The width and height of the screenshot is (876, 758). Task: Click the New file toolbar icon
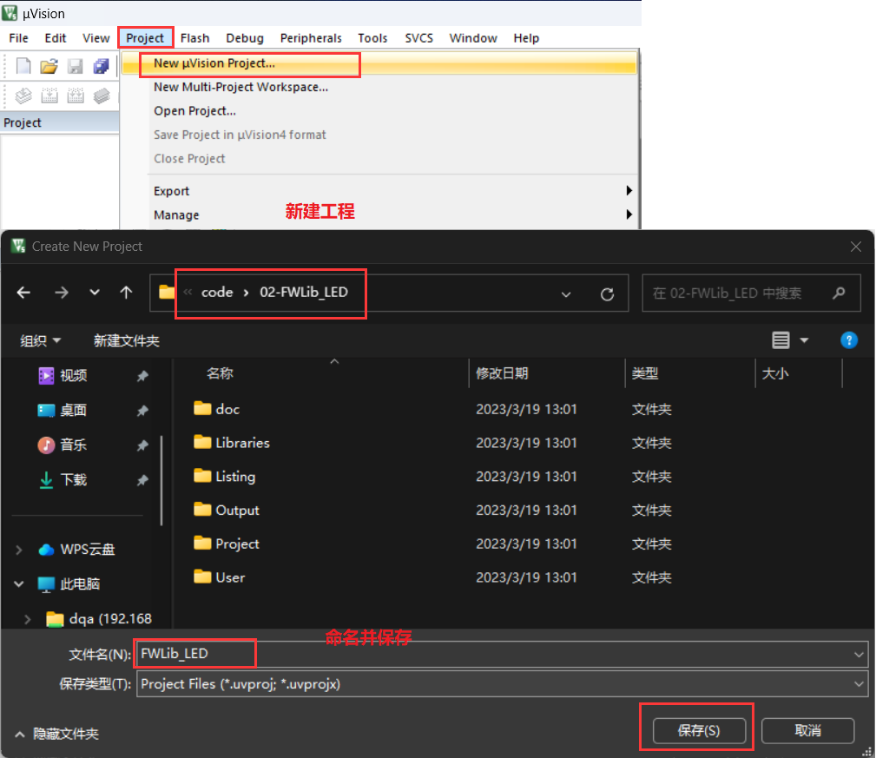click(23, 66)
